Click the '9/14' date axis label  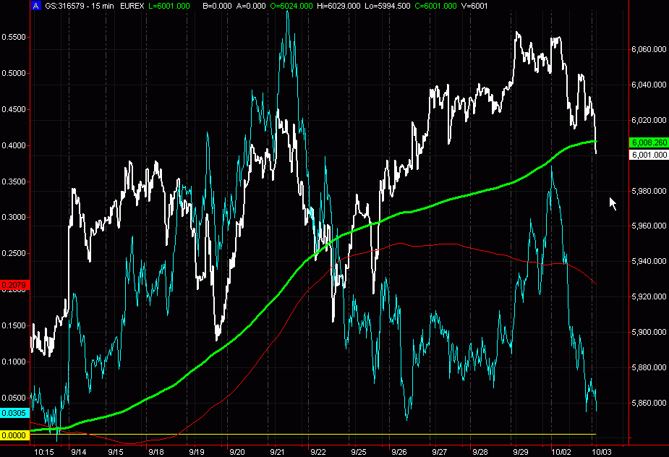(79, 452)
